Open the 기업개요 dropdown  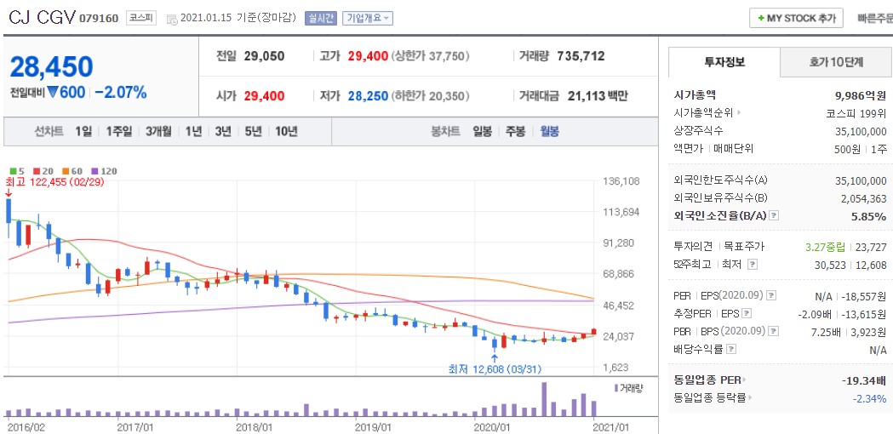368,18
